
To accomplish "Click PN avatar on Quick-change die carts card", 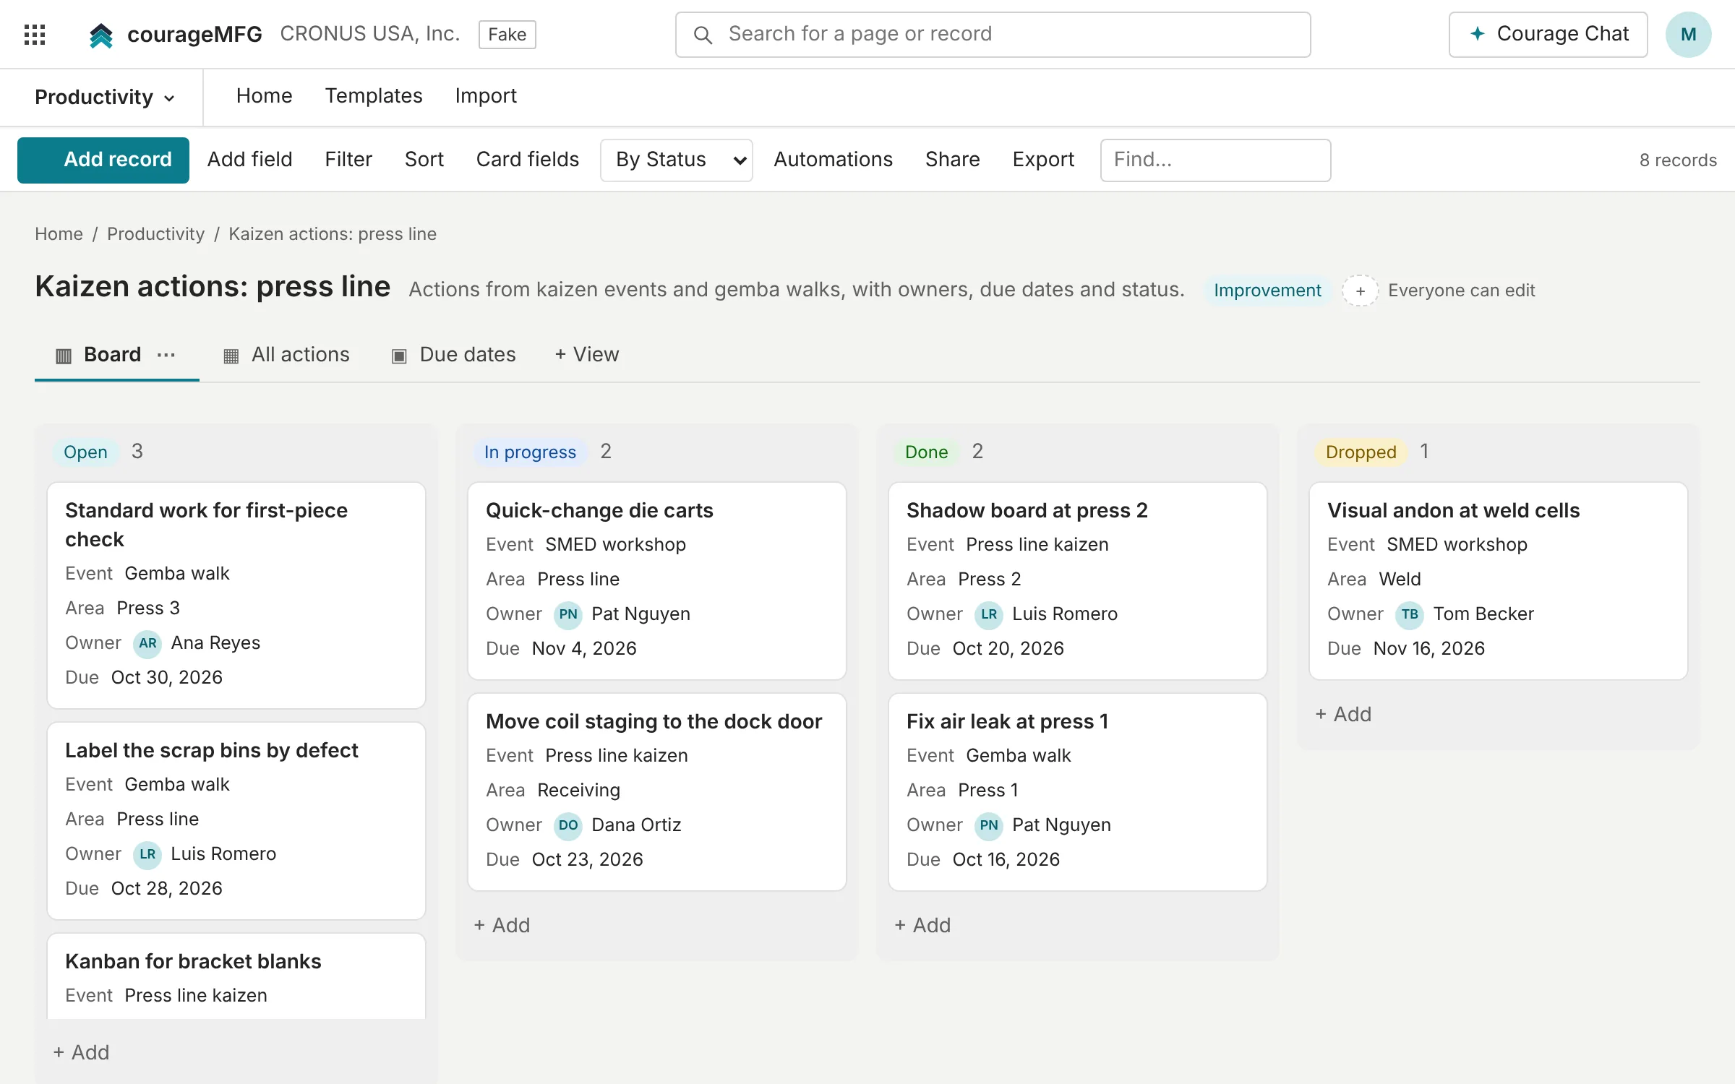I will 568,614.
